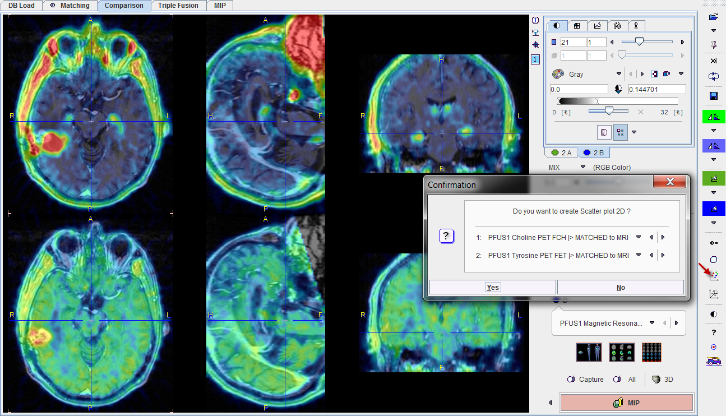
Task: Open the Gray color table dropdown
Action: pos(619,74)
